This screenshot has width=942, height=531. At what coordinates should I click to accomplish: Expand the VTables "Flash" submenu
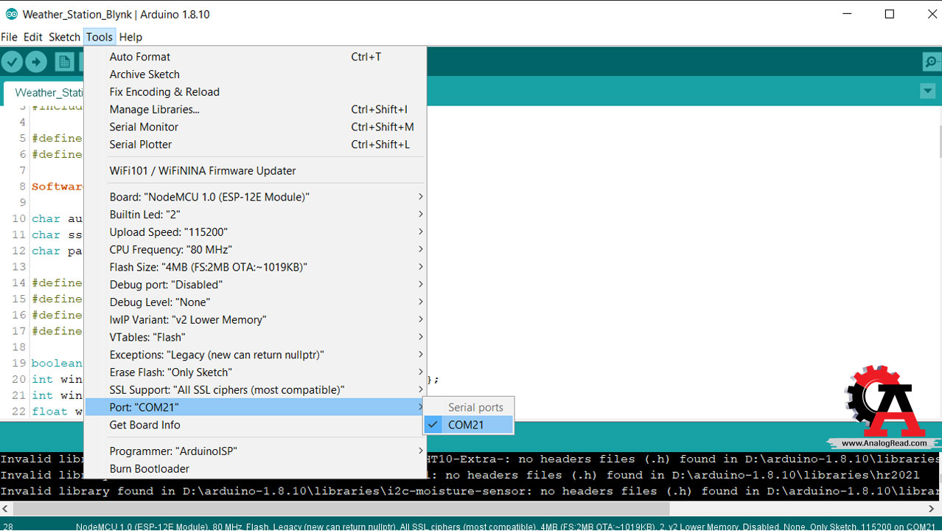(255, 337)
